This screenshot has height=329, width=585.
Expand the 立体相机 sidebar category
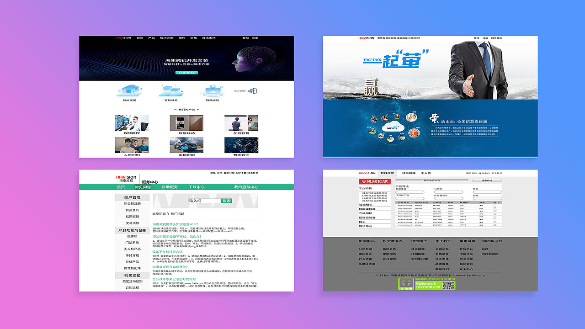click(365, 213)
